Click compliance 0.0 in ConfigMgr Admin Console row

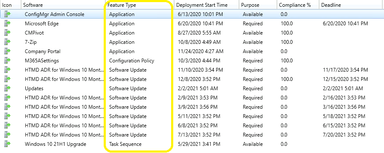pyautogui.click(x=284, y=14)
